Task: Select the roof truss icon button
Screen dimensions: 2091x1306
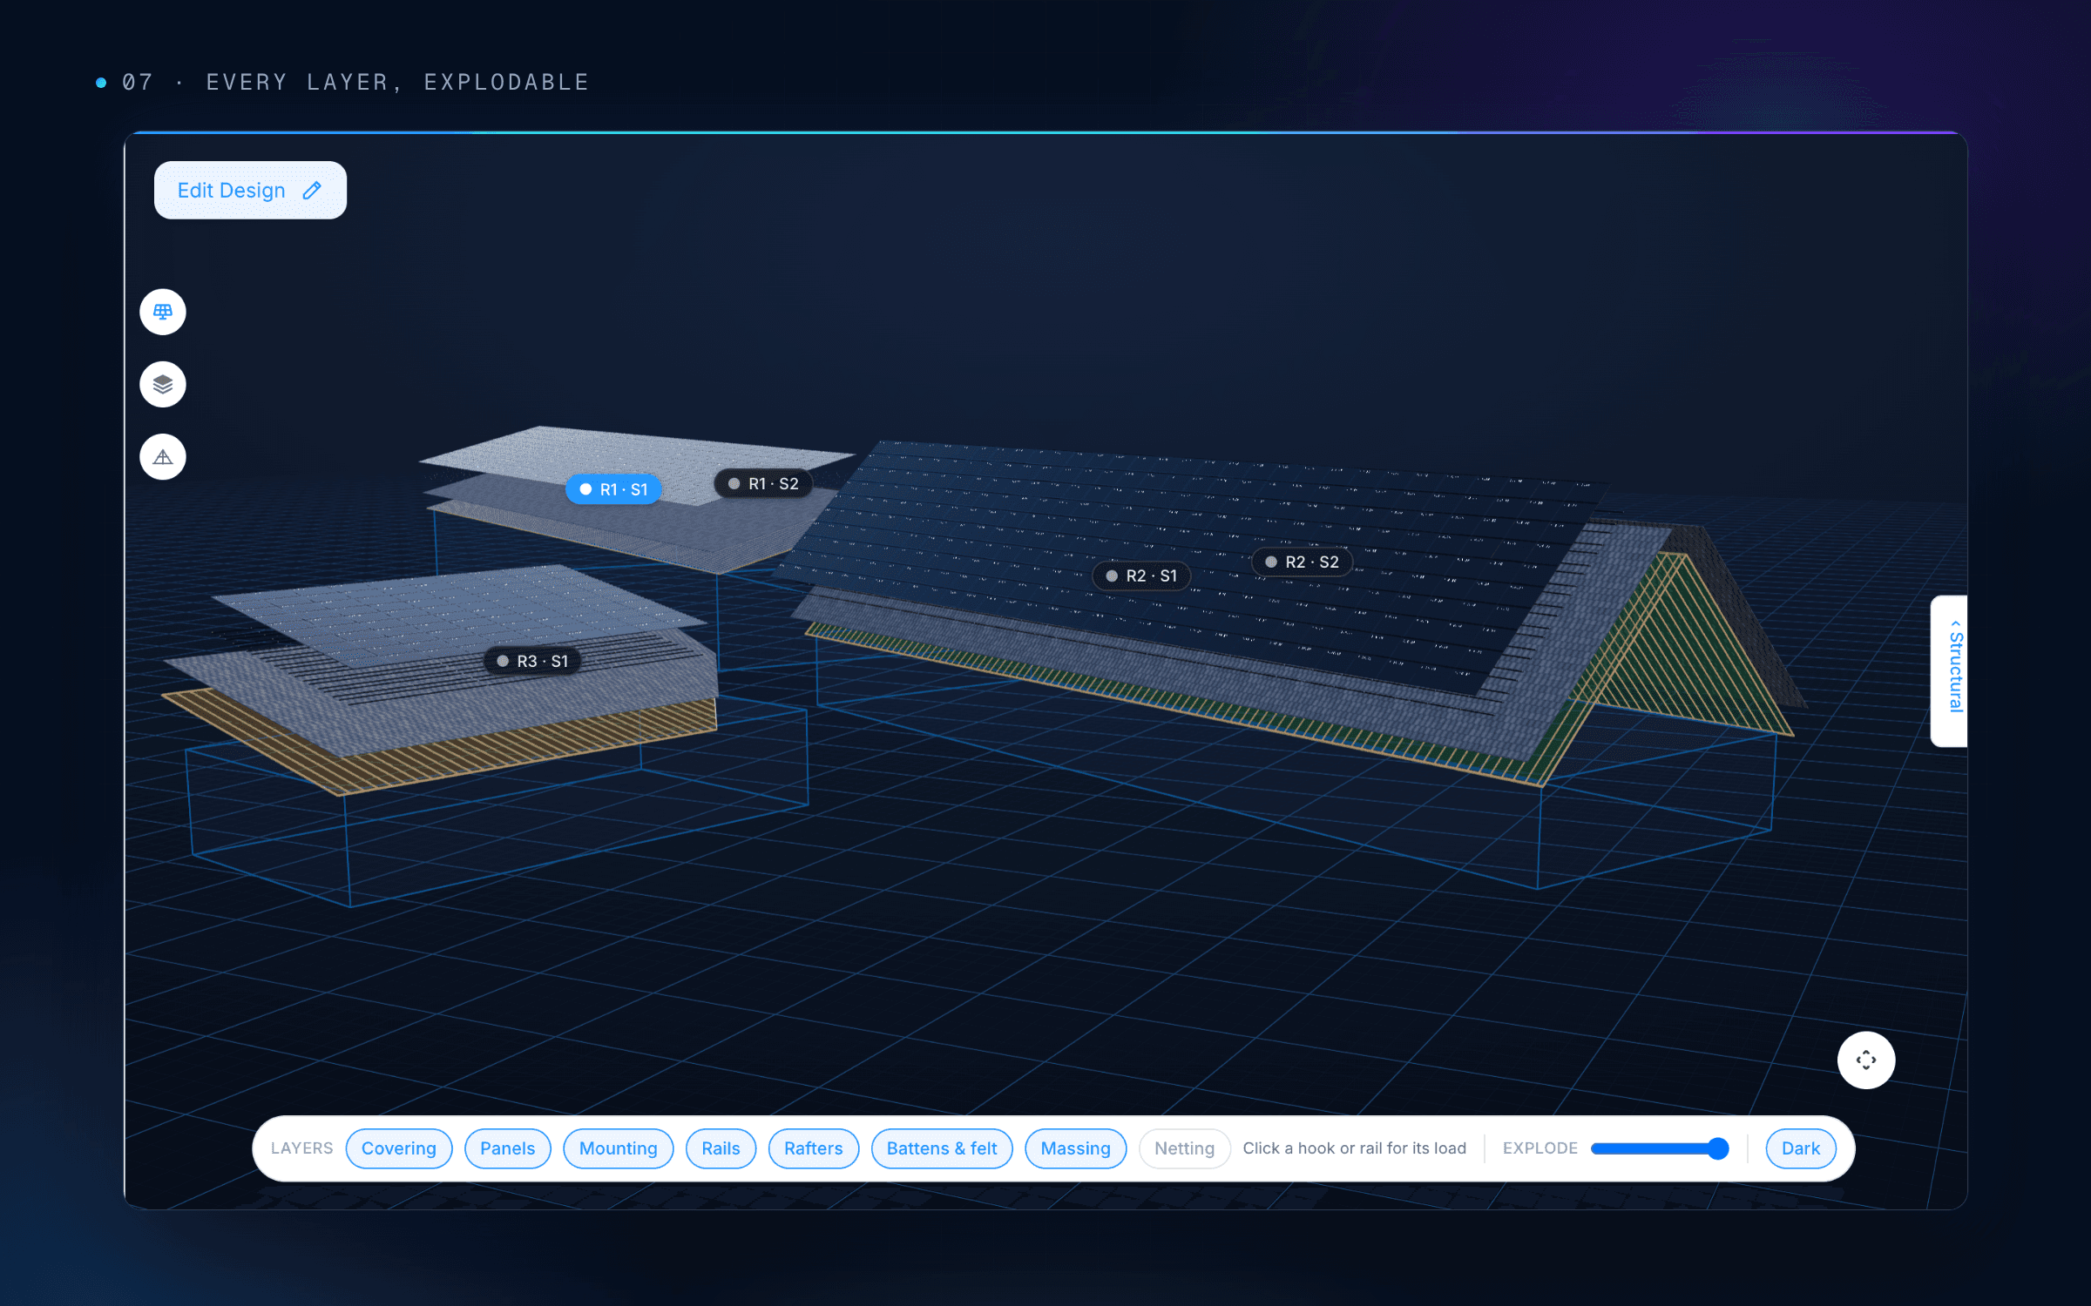Action: 163,457
